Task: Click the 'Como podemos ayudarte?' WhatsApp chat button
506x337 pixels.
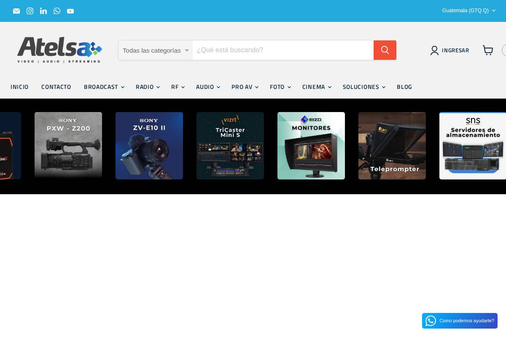Action: [x=460, y=321]
